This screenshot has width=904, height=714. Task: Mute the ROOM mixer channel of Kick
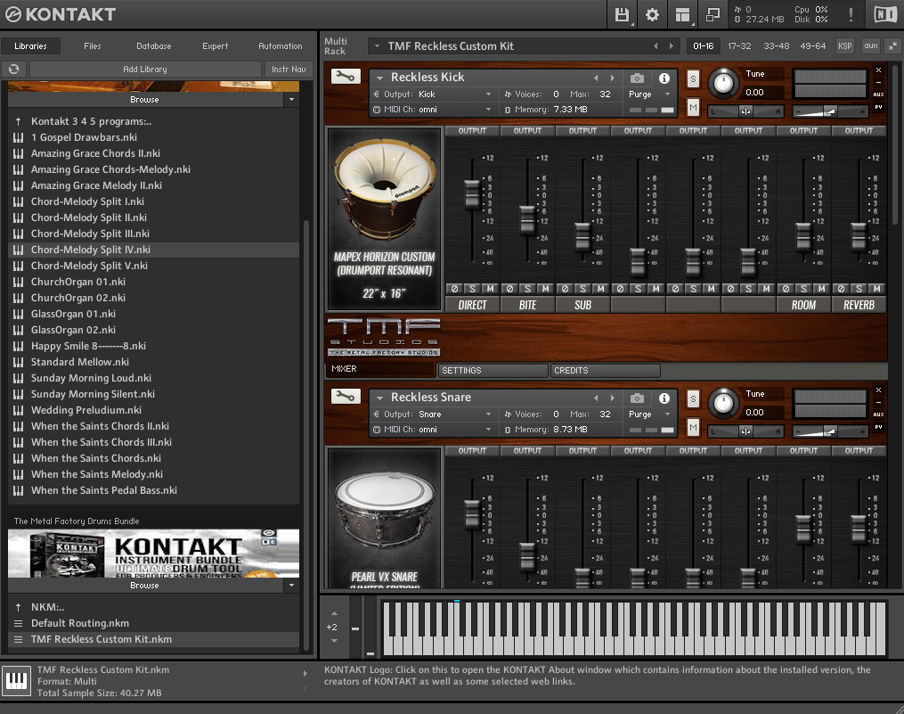tap(821, 289)
